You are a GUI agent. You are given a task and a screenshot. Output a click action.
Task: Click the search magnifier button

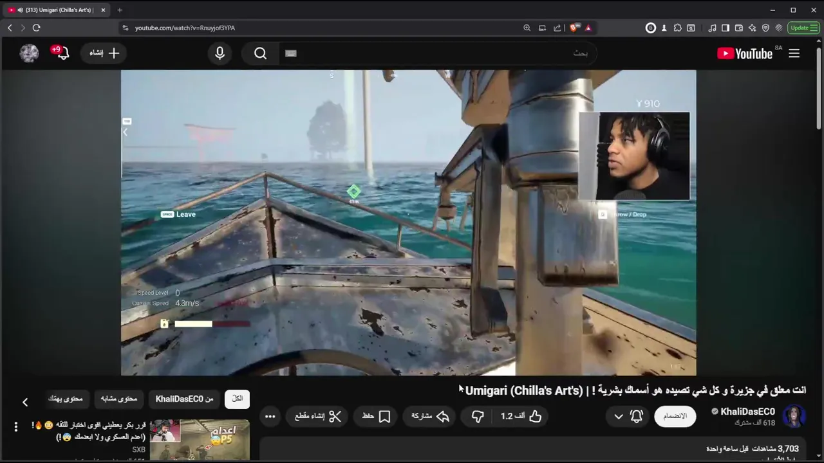260,53
